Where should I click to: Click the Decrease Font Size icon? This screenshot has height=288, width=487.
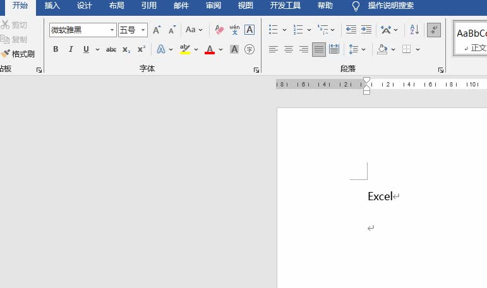172,30
